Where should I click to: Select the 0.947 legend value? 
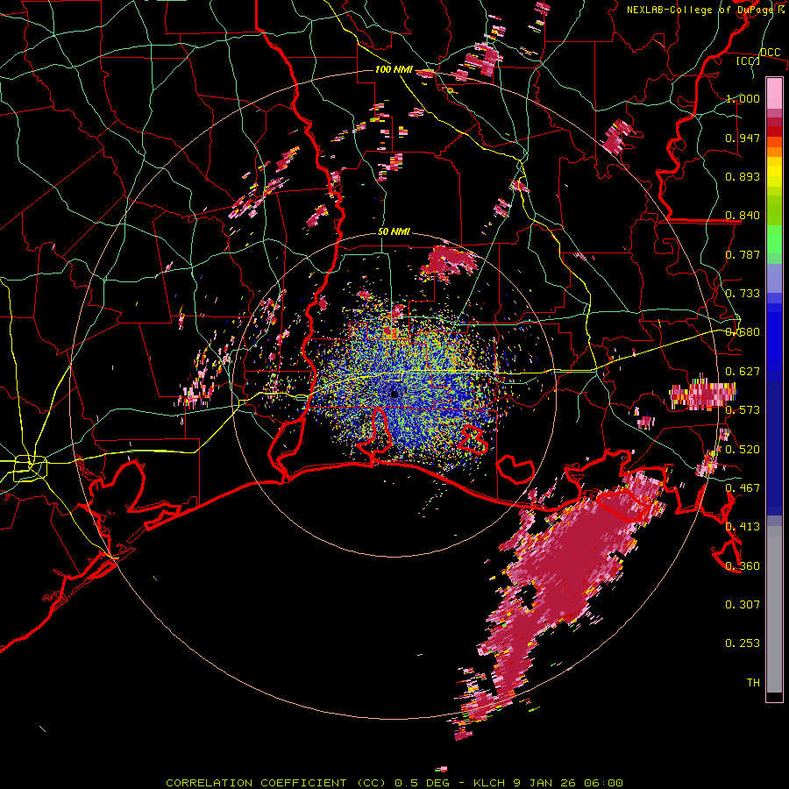[743, 138]
